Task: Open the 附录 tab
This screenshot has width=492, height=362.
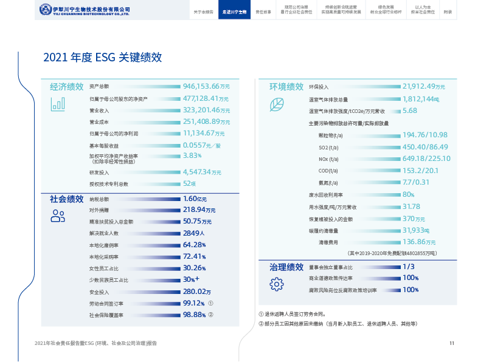Action: [448, 12]
